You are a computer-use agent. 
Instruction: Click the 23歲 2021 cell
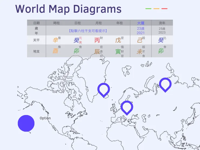coord(141,31)
